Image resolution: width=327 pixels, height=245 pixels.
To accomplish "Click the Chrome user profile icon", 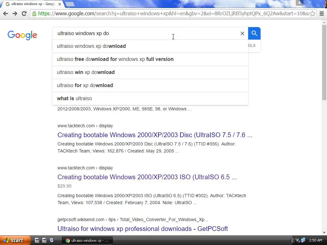I will click(299, 3).
